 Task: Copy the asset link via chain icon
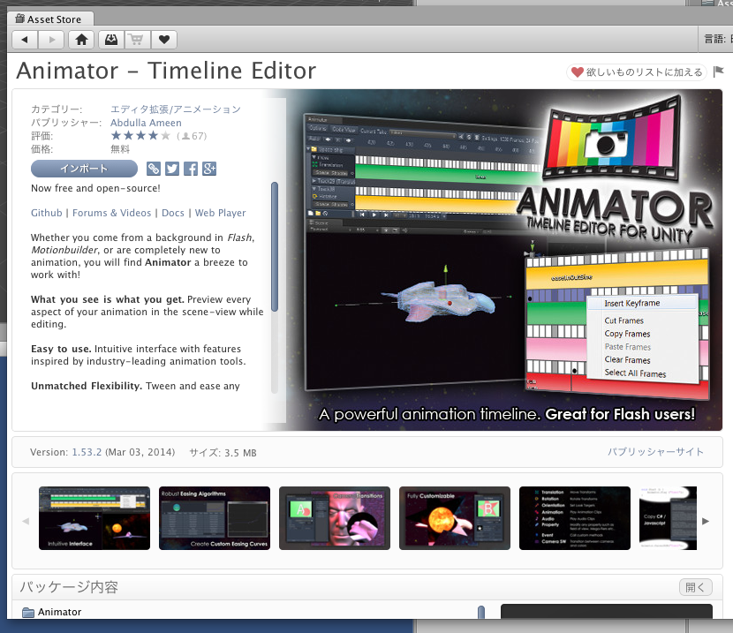pyautogui.click(x=155, y=169)
